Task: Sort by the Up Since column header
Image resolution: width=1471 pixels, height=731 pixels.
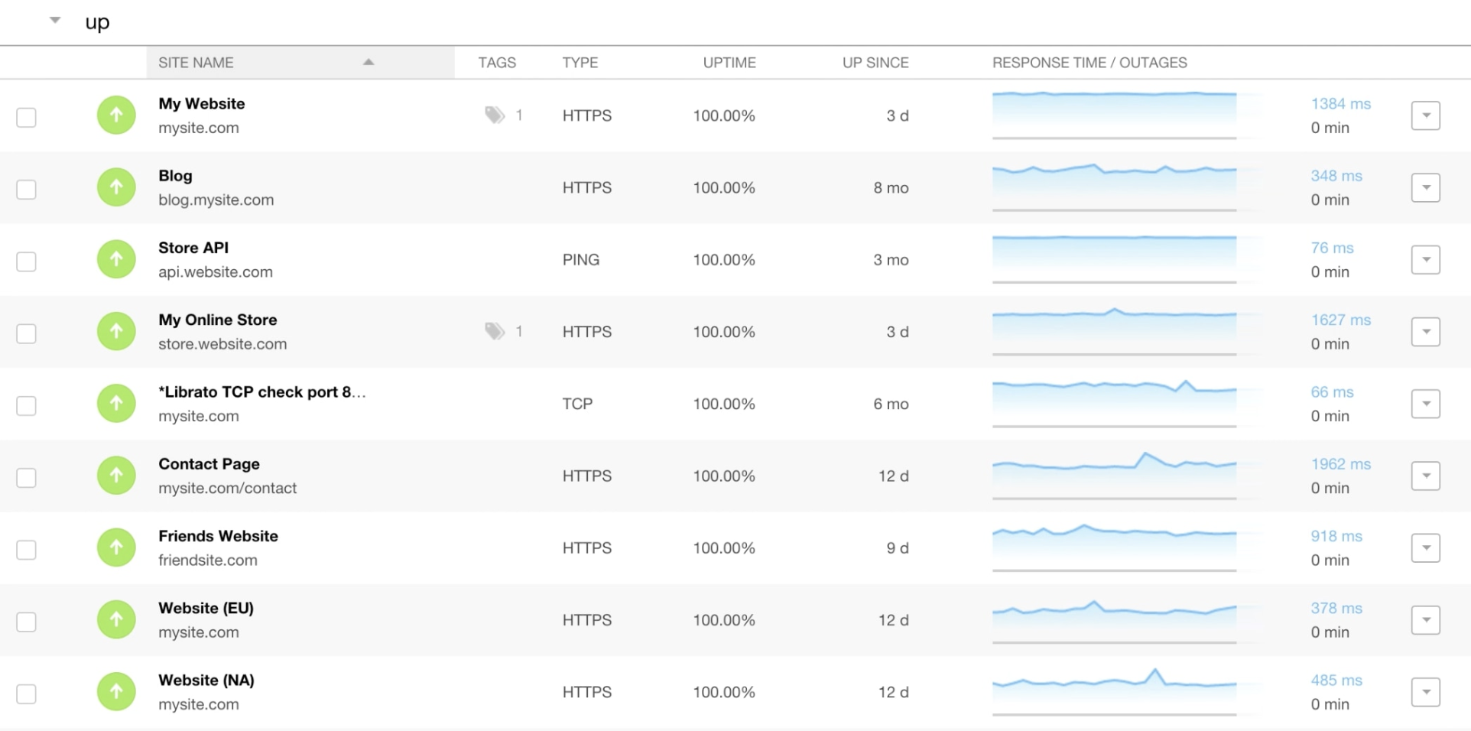Action: [875, 63]
